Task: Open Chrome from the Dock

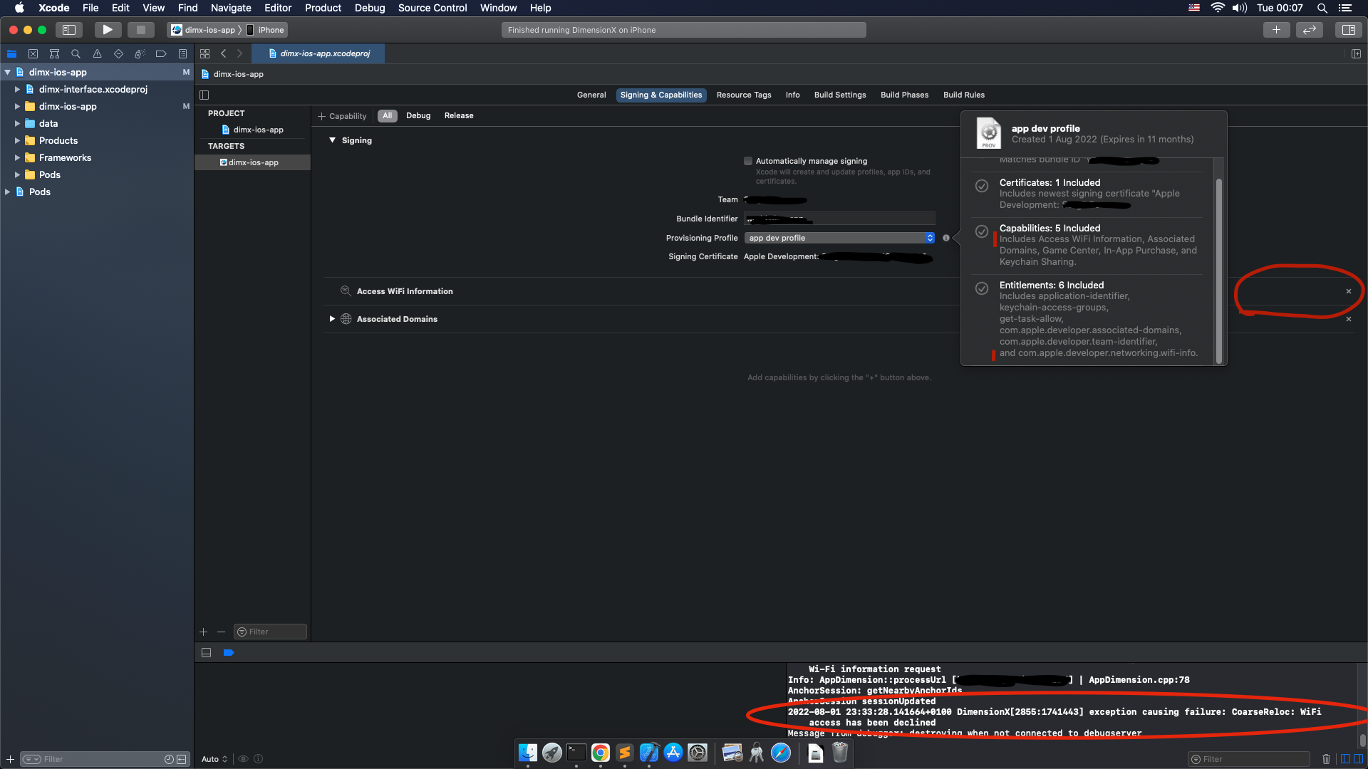Action: (601, 753)
